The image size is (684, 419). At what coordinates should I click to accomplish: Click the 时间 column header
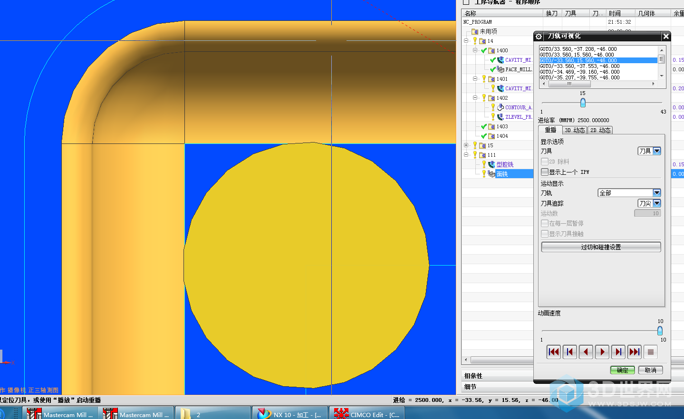621,13
